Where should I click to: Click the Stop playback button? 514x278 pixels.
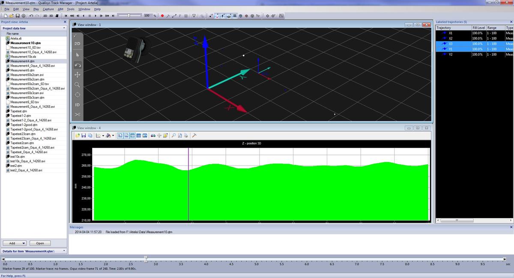tap(90, 16)
